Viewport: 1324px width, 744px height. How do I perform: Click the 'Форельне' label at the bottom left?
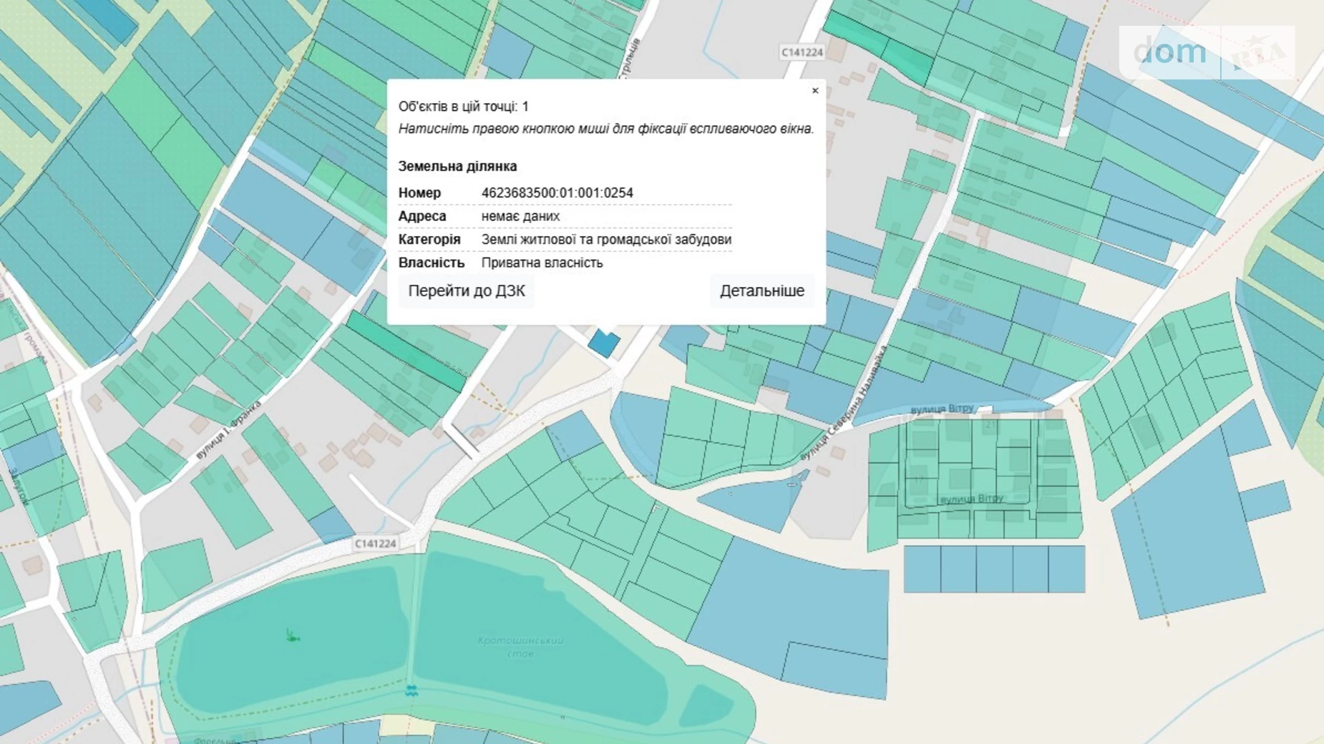point(213,740)
